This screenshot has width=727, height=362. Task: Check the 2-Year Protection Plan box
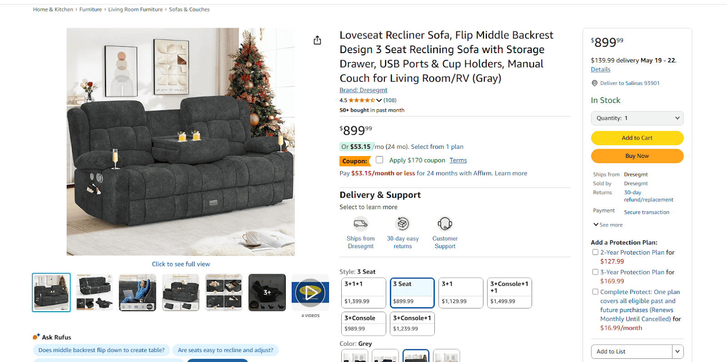(x=595, y=252)
